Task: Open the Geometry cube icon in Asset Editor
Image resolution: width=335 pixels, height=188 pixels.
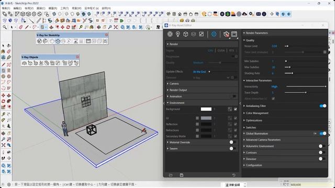Action: (x=185, y=34)
